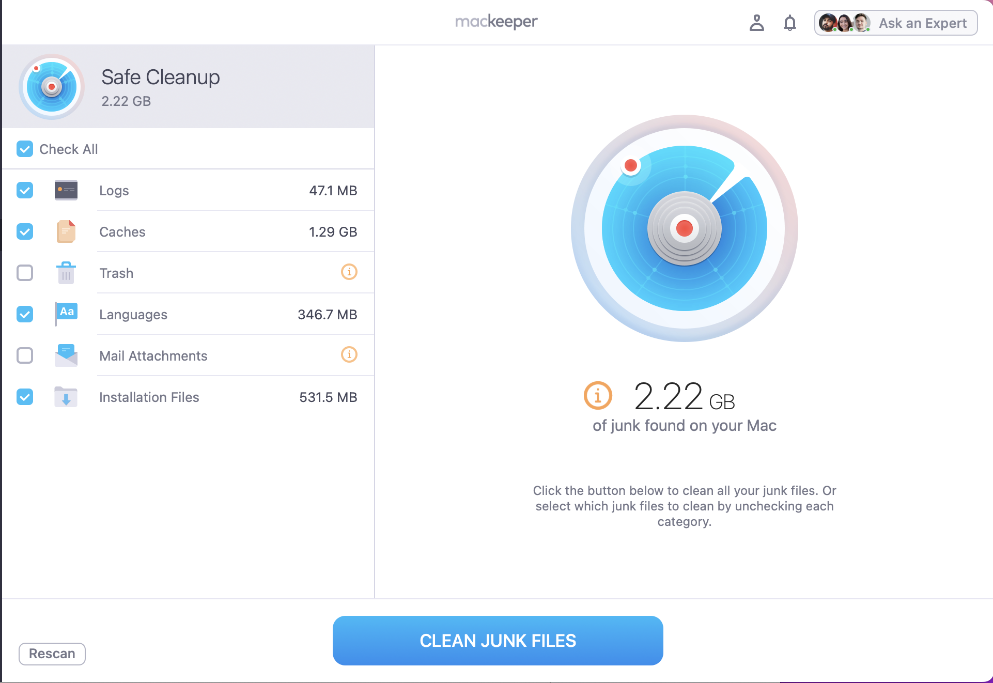
Task: Open the info tooltip next to Mail Attachments
Action: [x=349, y=355]
